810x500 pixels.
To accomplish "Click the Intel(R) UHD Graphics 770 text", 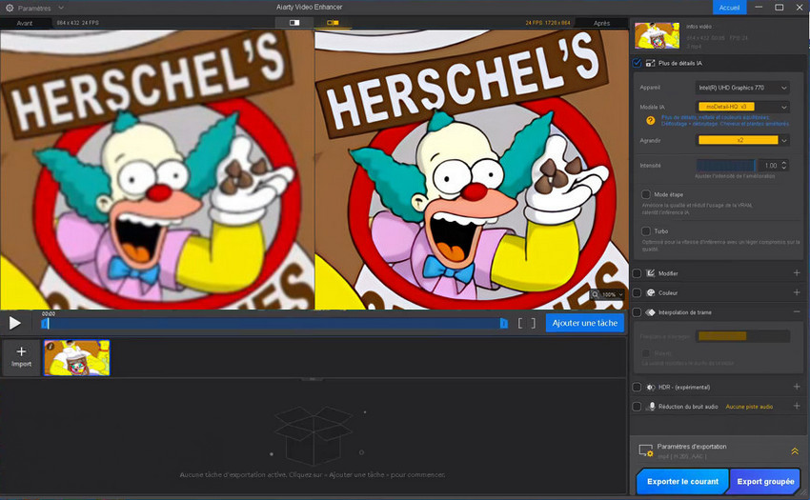I will [x=731, y=88].
